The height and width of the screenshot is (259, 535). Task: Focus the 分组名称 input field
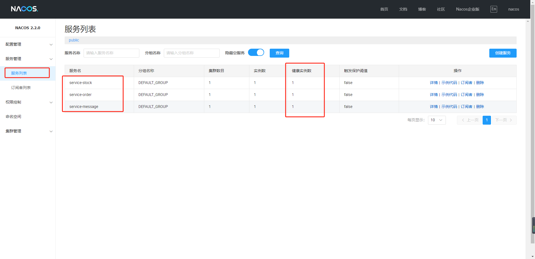point(192,53)
